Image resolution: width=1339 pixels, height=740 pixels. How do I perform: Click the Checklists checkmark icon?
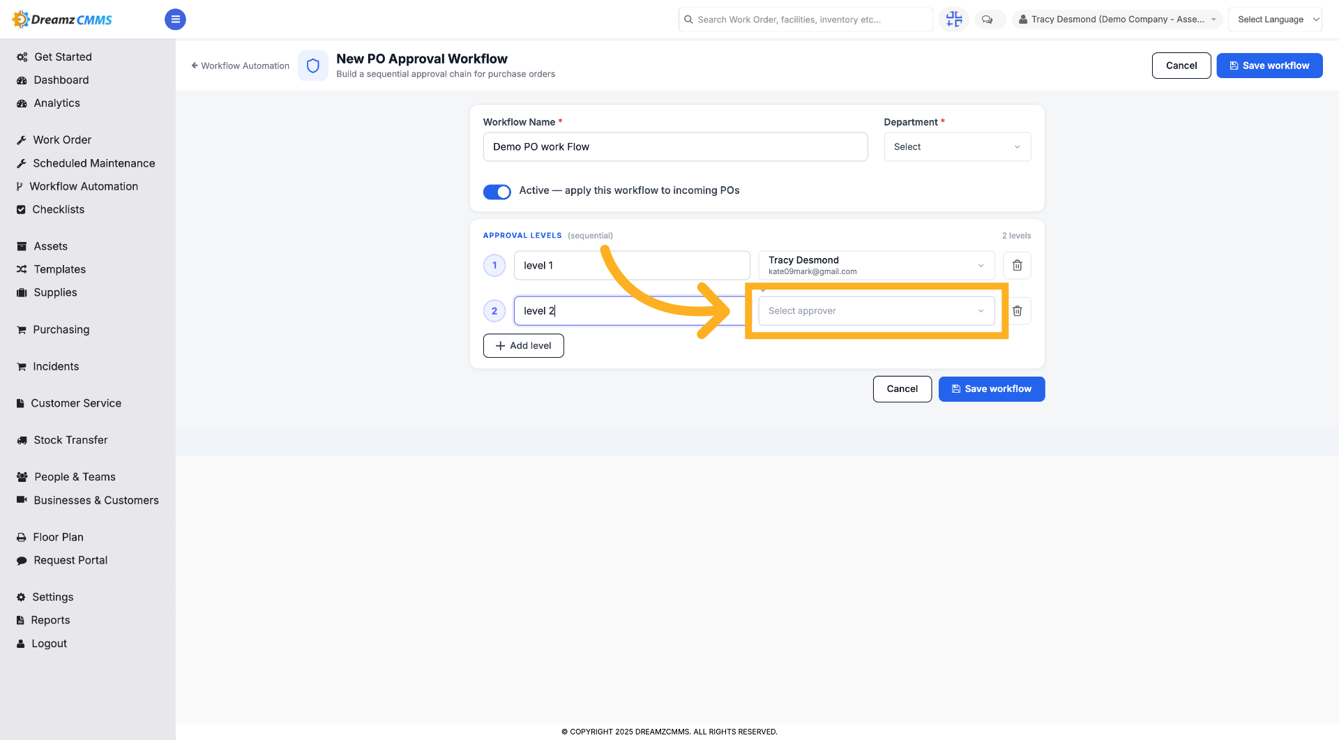point(21,209)
